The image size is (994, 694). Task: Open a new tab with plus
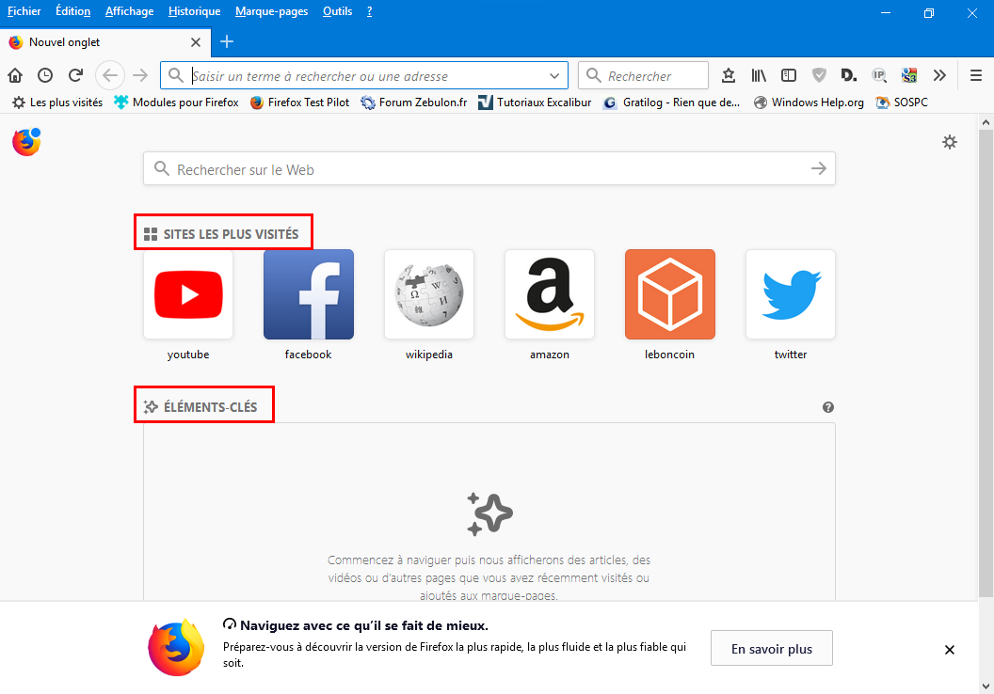[227, 41]
